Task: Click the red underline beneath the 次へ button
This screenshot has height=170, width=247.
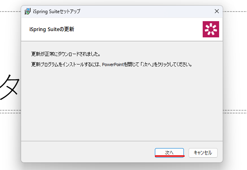Action: pos(170,156)
